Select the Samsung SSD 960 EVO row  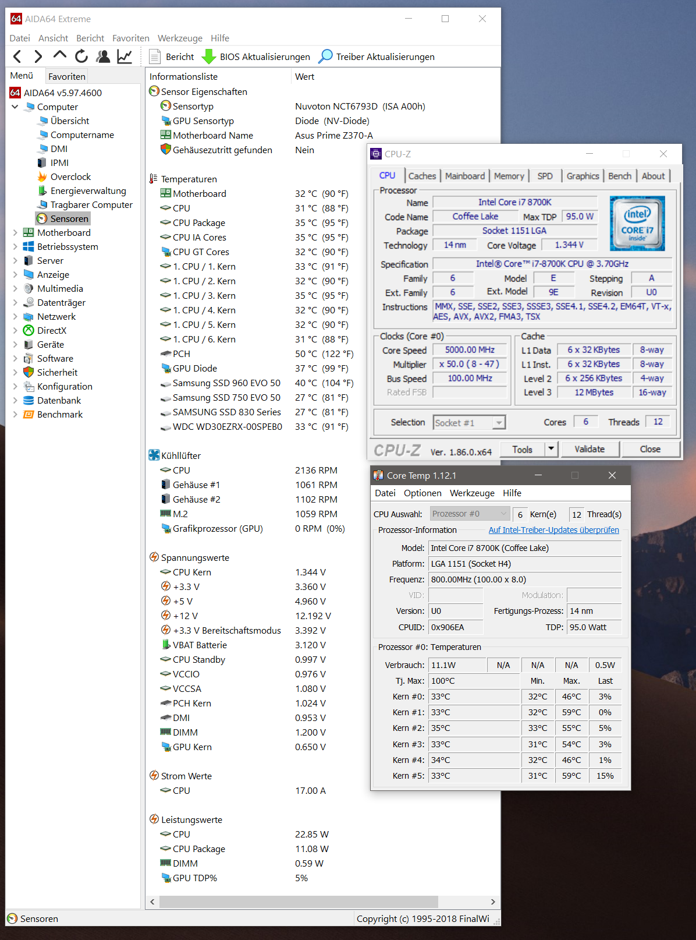point(256,383)
